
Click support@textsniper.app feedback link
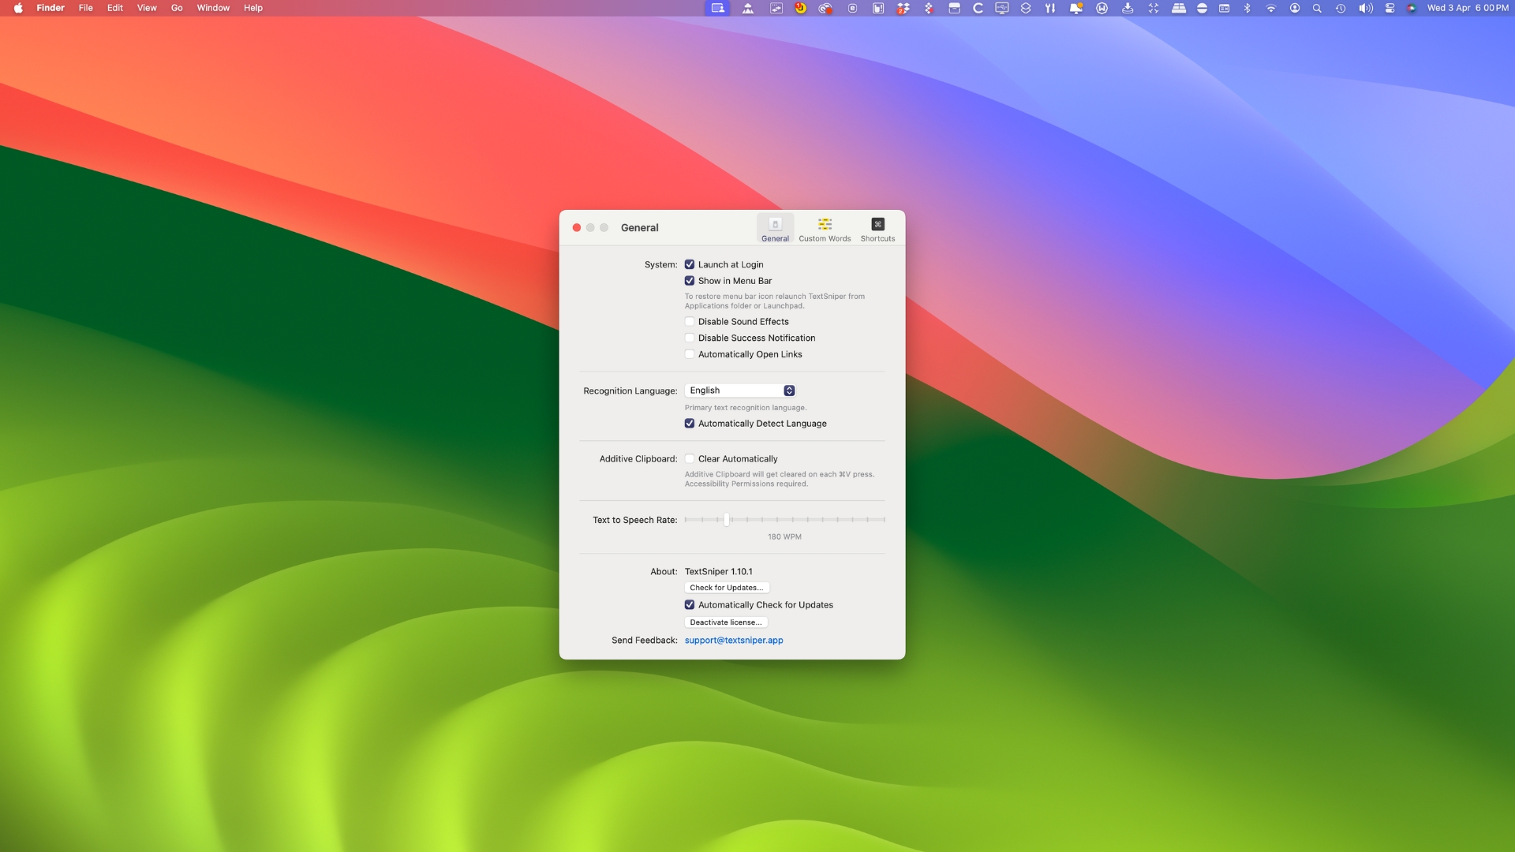(734, 640)
